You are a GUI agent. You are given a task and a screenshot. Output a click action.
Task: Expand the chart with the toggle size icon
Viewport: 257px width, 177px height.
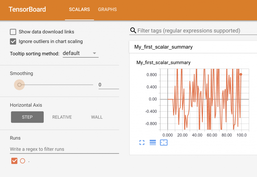tap(142, 143)
